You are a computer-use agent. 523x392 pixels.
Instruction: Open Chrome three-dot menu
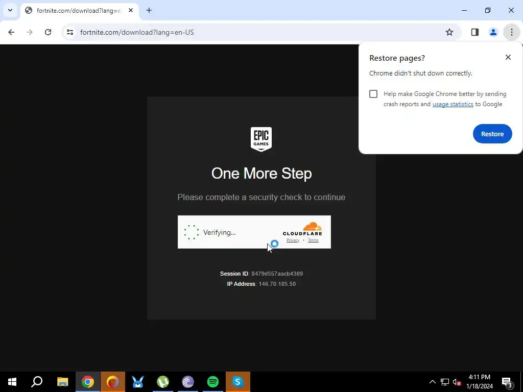pos(511,32)
